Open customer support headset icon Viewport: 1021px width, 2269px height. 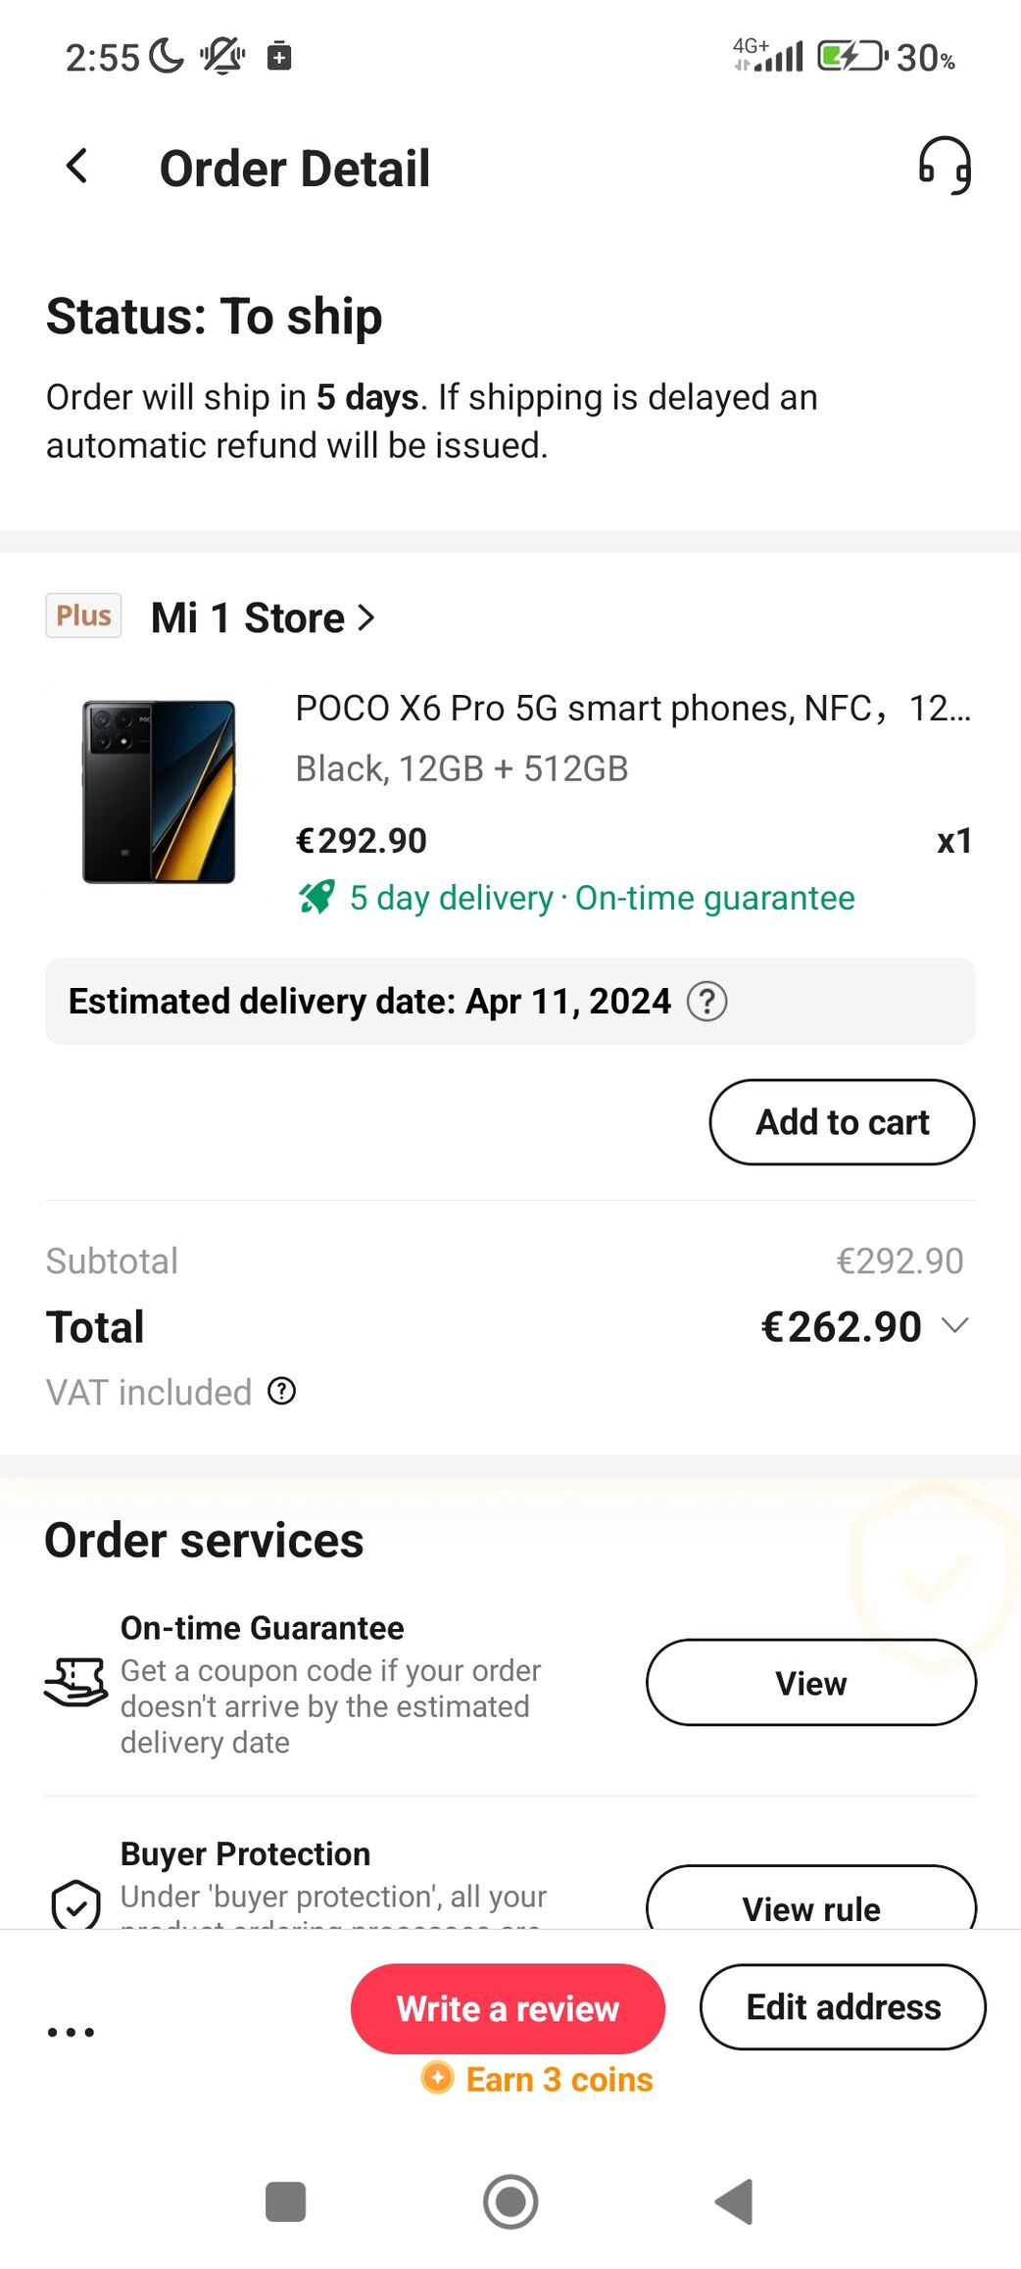(944, 166)
